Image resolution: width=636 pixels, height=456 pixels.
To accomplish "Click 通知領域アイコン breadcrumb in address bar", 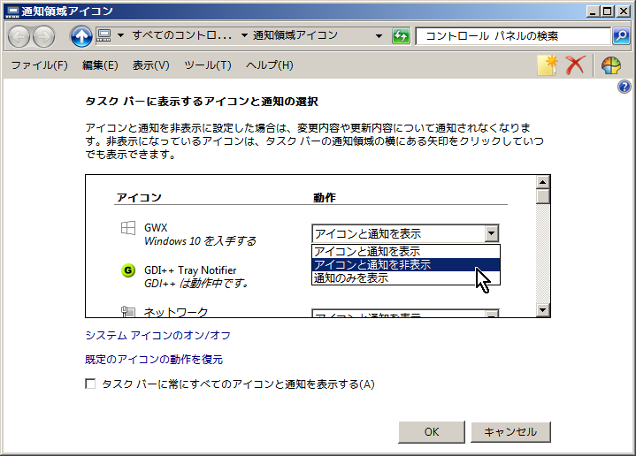I will pos(295,35).
